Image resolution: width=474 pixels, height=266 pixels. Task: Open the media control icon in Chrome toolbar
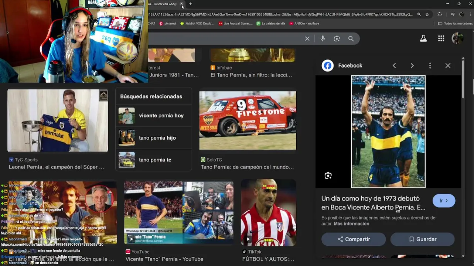(x=453, y=14)
